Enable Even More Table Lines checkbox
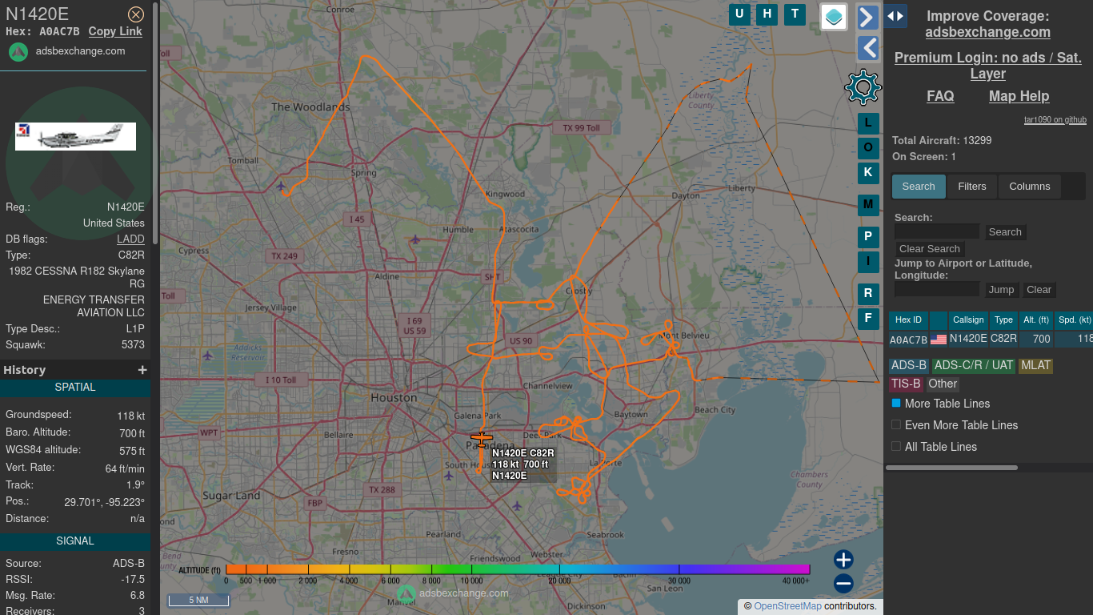This screenshot has height=615, width=1093. pyautogui.click(x=896, y=424)
